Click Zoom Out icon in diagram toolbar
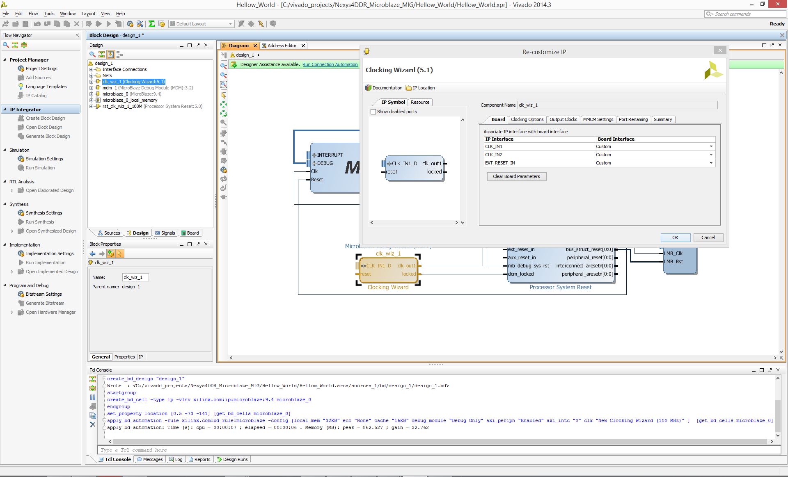 224,75
